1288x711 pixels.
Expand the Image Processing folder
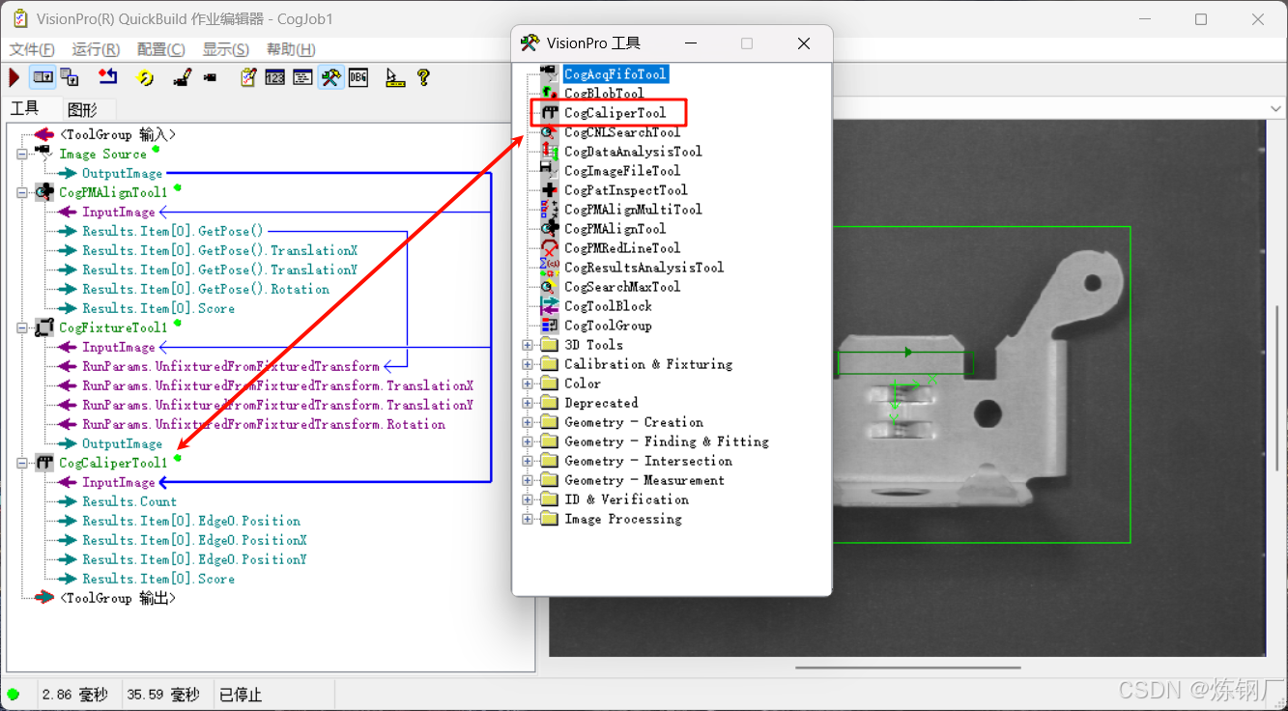(527, 519)
